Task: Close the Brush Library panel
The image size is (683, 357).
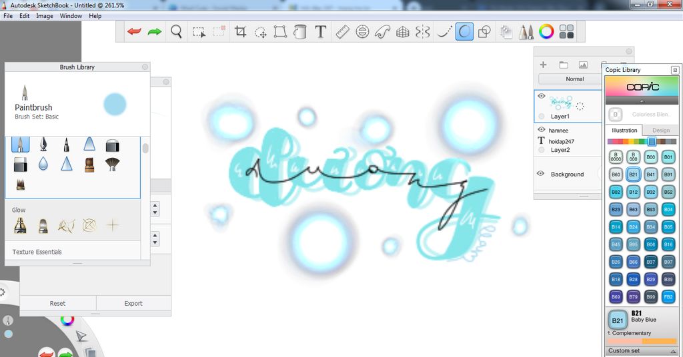Action: [145, 67]
